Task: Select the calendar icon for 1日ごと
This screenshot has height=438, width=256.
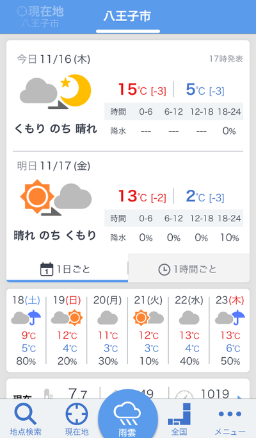Action: click(47, 269)
